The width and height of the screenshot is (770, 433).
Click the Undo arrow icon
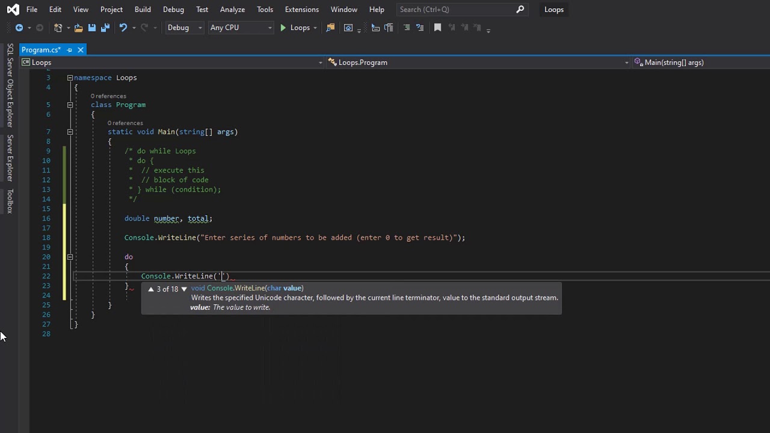[123, 28]
